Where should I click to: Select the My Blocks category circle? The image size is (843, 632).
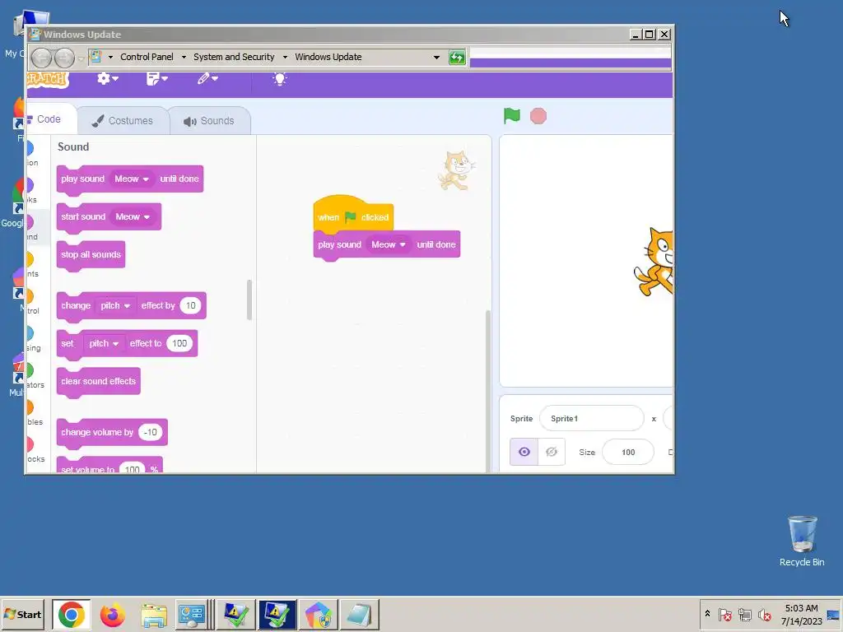[30, 445]
